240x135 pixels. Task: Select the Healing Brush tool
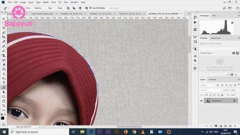[x=4, y=46]
